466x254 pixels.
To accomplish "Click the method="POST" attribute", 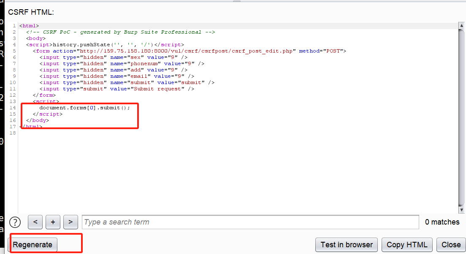I will (321, 51).
